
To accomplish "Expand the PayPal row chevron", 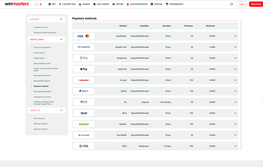I will coord(235,91).
